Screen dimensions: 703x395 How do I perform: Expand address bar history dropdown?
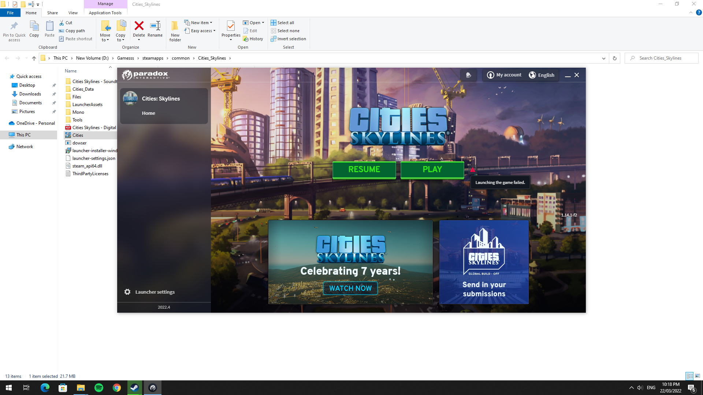[x=603, y=58]
